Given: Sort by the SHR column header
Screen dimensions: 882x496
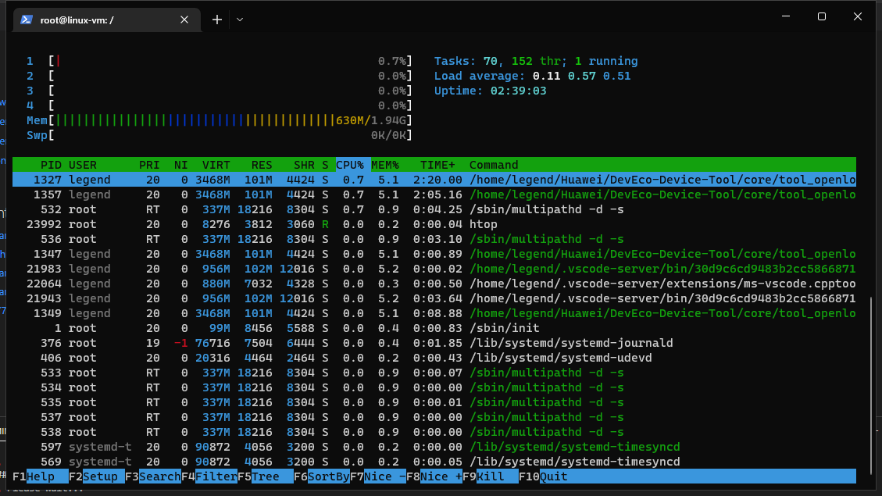Looking at the screenshot, I should pos(304,165).
